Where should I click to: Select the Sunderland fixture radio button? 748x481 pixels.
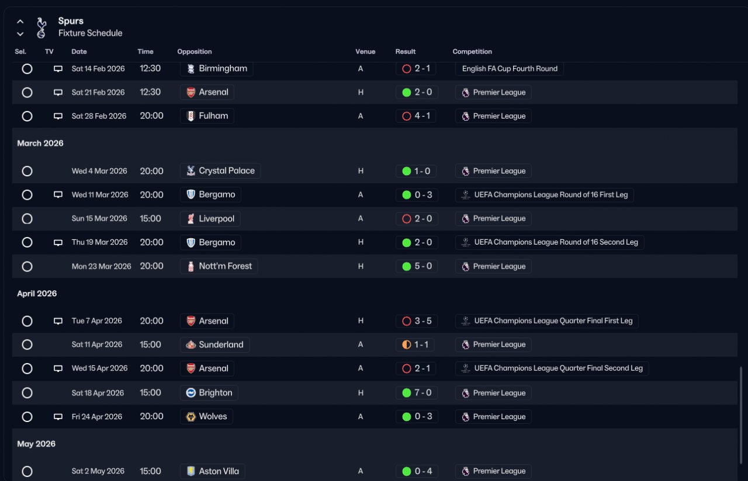point(27,344)
